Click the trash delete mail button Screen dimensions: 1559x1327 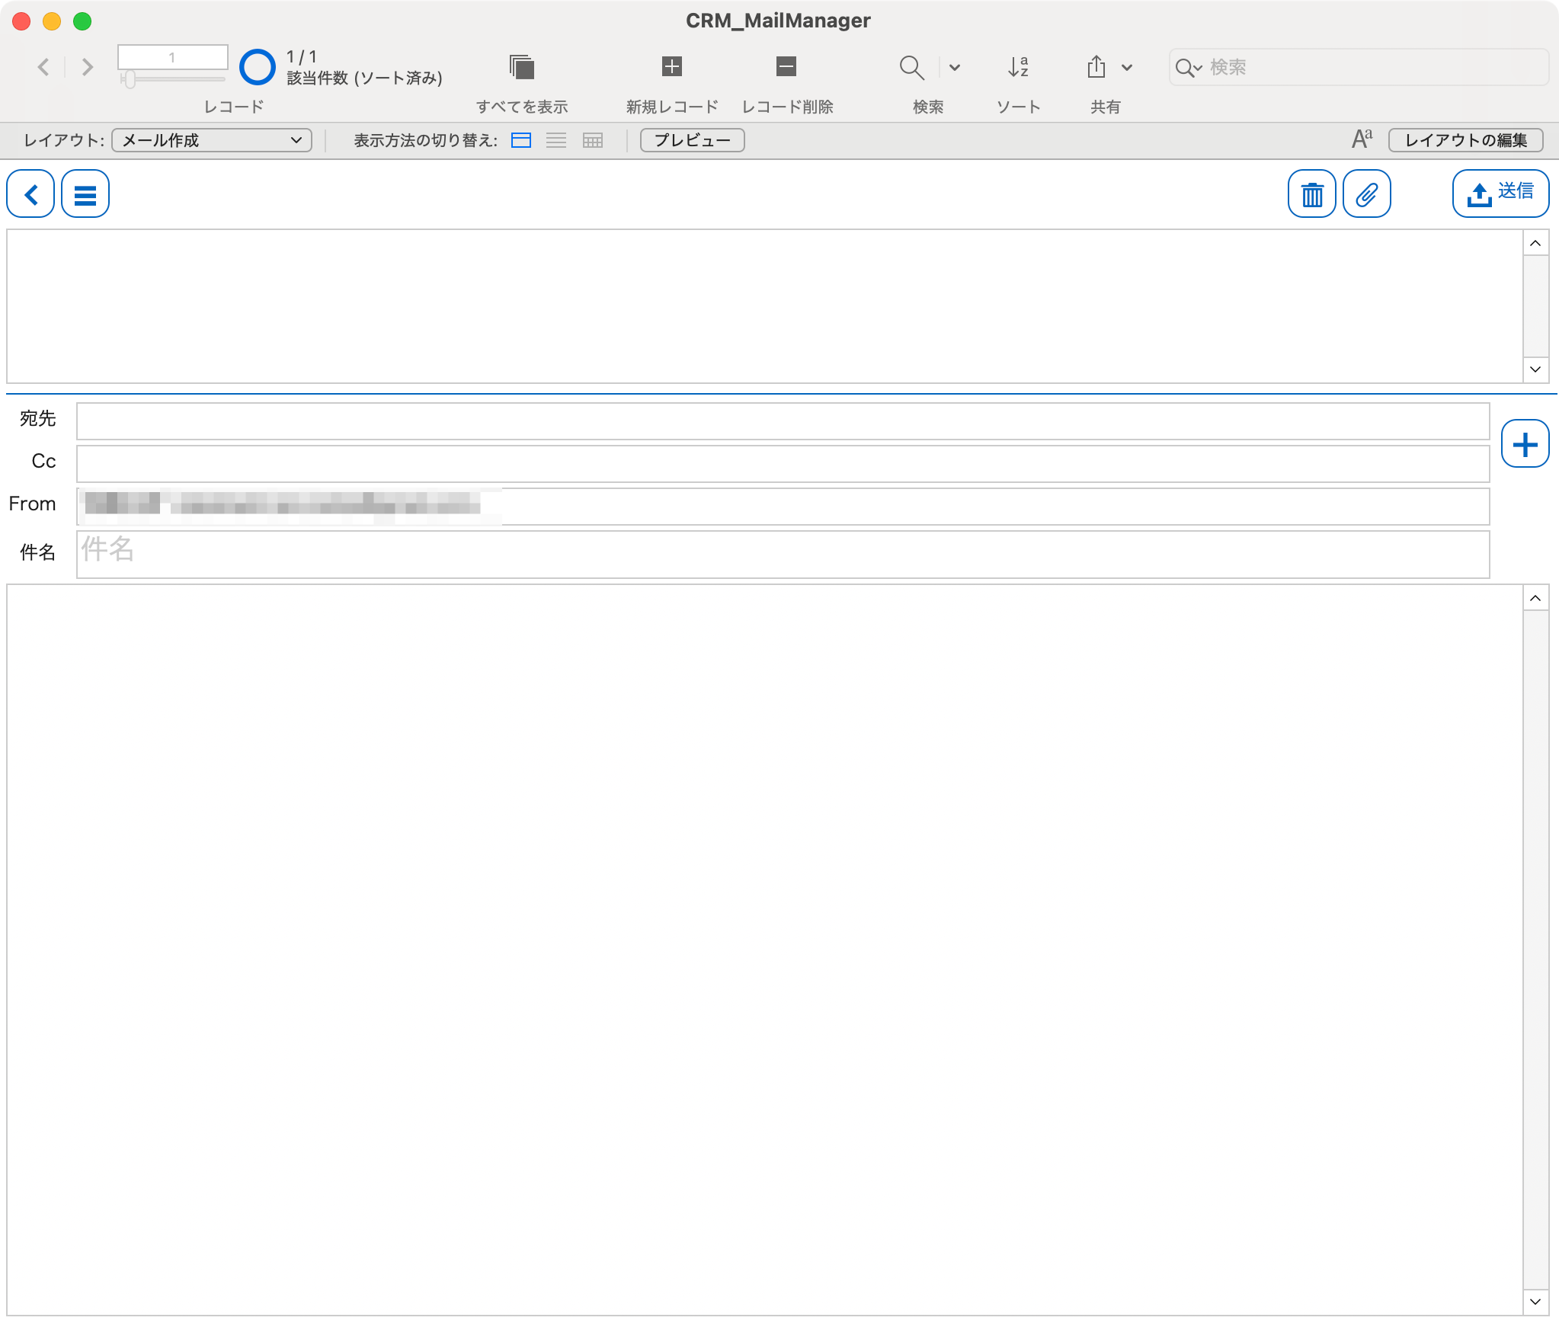pos(1311,194)
